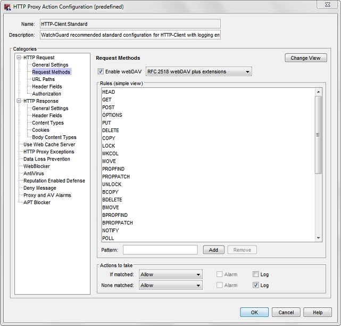Click the WatchGuard icon in title bar
The height and width of the screenshot is (326, 341).
click(x=7, y=5)
